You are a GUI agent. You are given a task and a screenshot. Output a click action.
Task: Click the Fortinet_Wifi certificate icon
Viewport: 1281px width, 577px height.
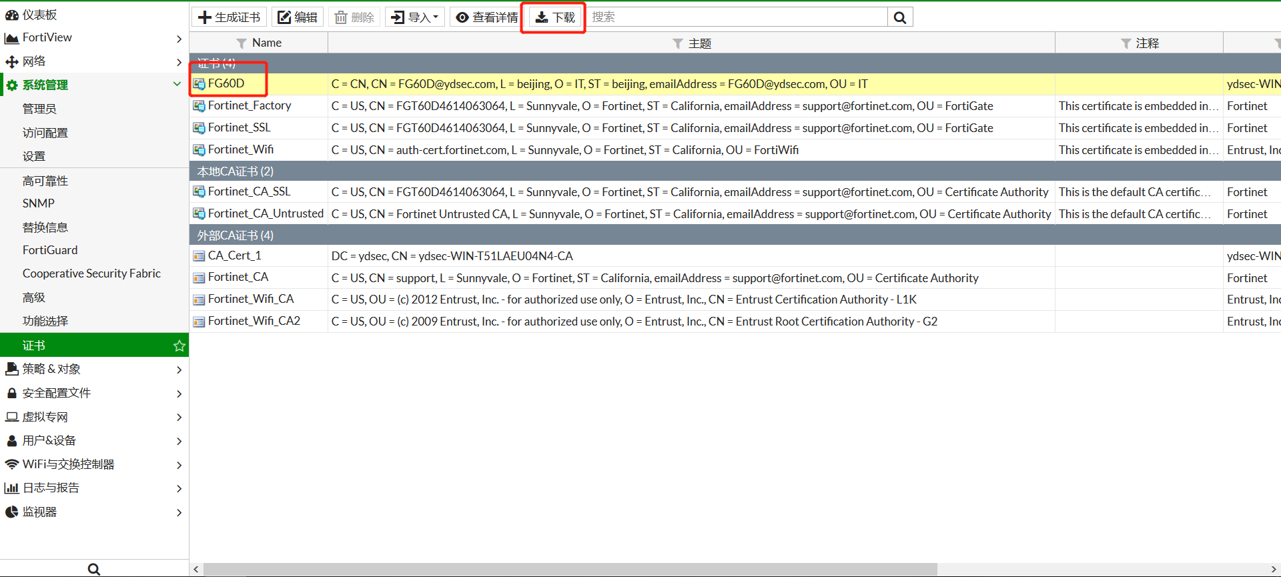[199, 150]
